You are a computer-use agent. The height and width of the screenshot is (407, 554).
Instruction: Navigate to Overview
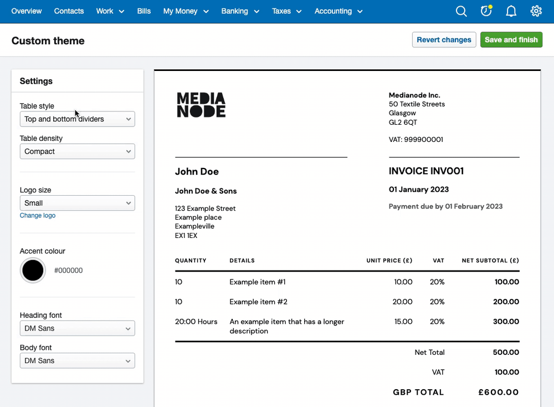pyautogui.click(x=26, y=11)
